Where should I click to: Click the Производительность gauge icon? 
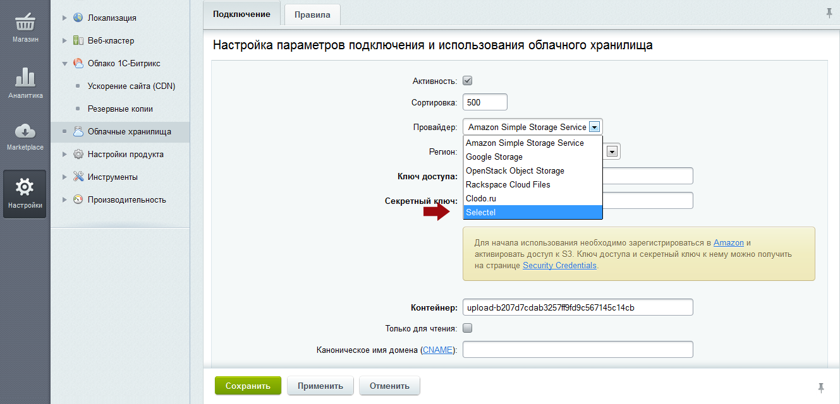78,199
